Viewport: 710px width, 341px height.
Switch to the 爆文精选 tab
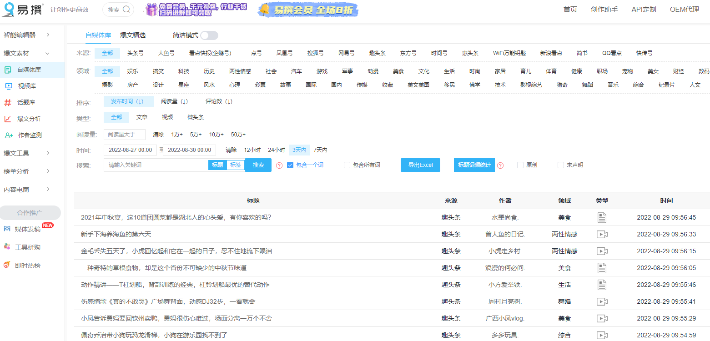[133, 35]
